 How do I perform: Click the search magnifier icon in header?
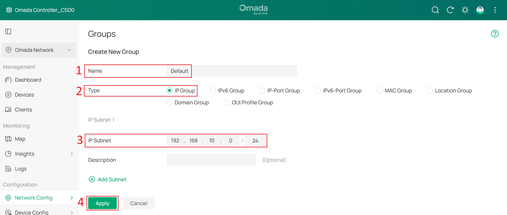435,10
